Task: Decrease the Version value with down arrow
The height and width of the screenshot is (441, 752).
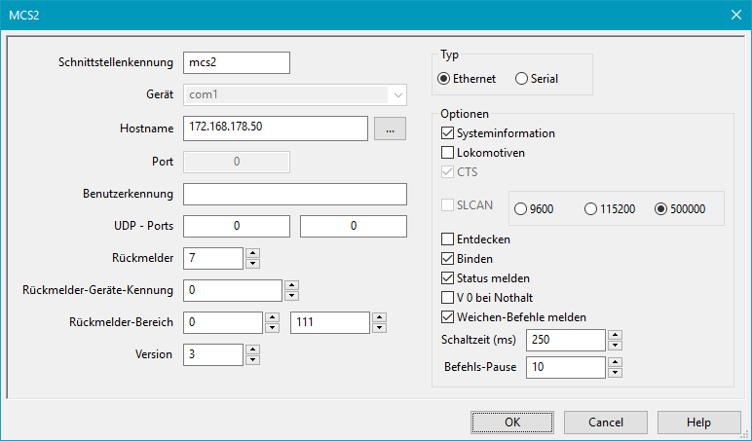Action: 252,360
